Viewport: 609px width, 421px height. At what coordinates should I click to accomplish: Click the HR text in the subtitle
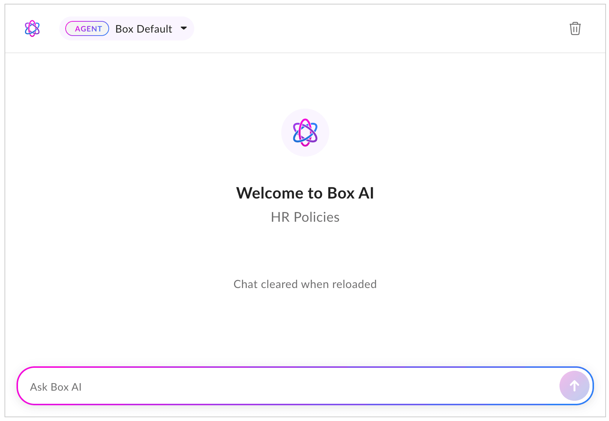pyautogui.click(x=280, y=217)
